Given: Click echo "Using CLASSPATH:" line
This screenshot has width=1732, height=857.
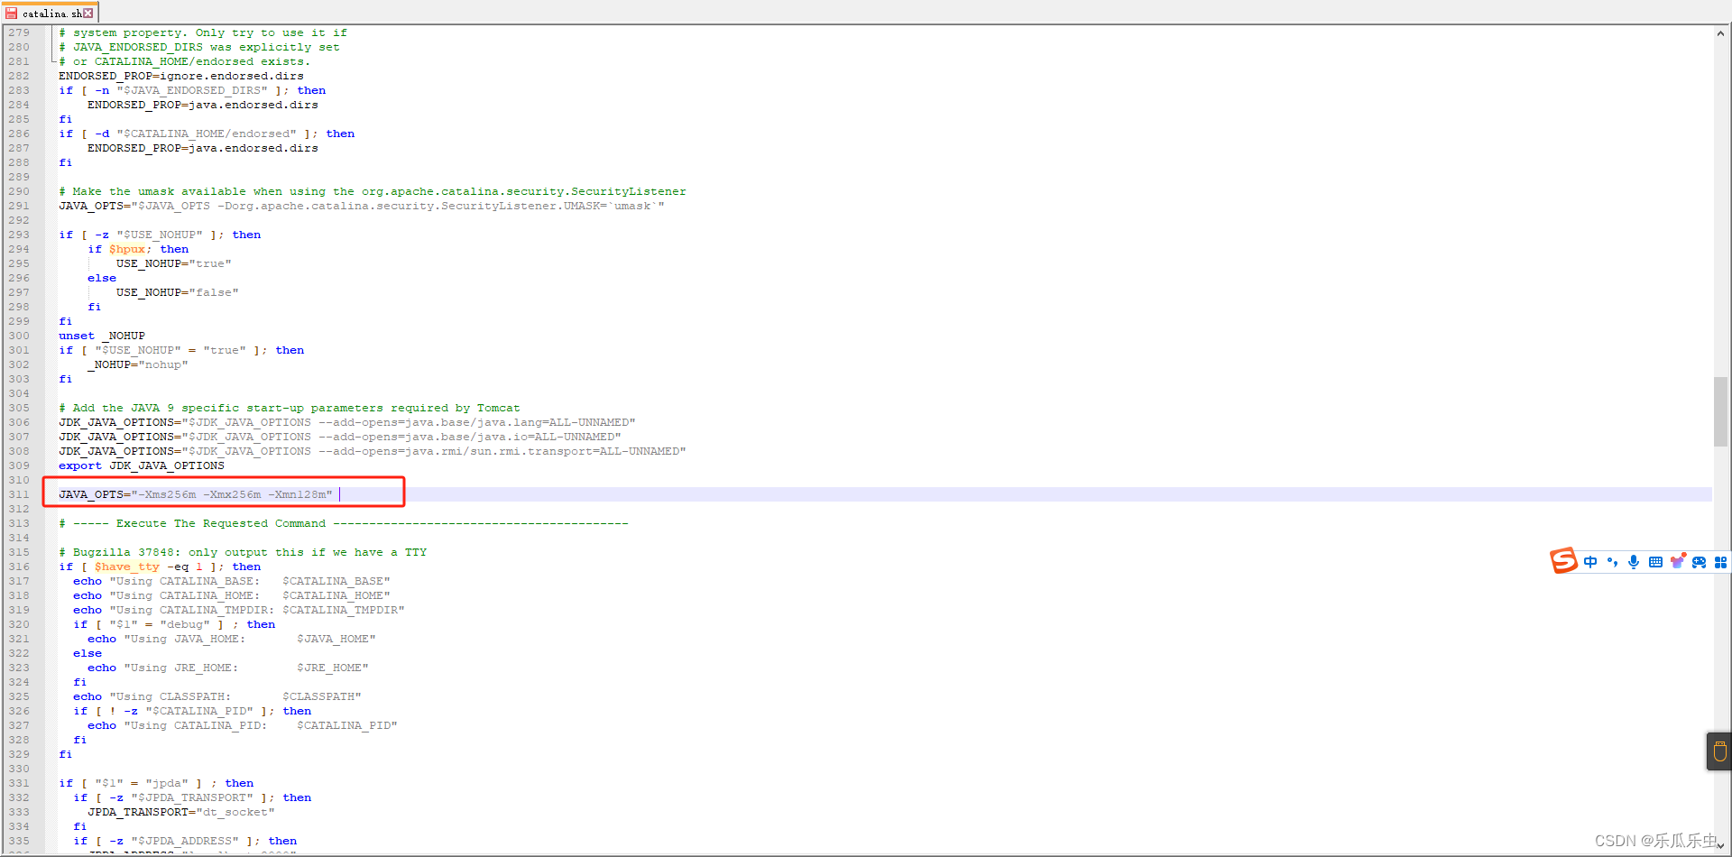Looking at the screenshot, I should click(217, 696).
